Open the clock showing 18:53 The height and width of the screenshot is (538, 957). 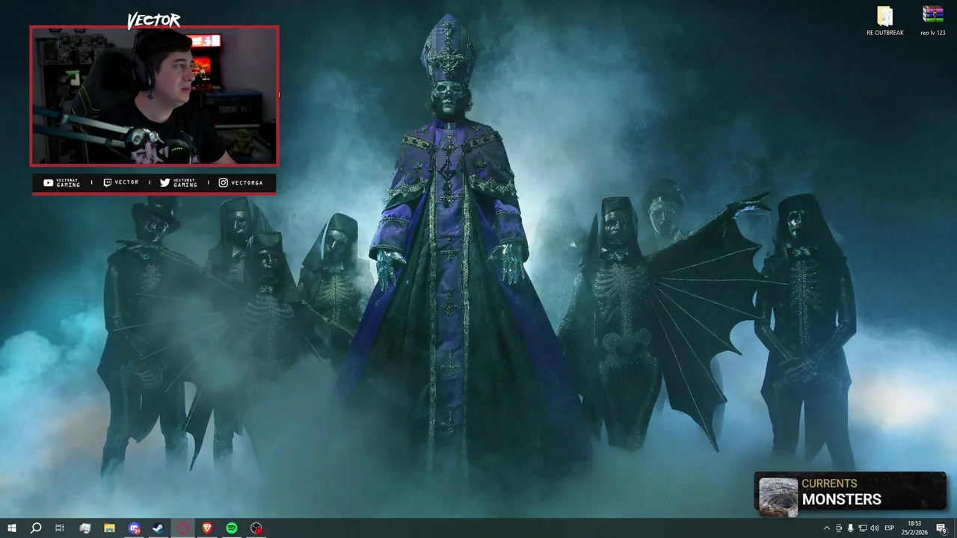914,528
